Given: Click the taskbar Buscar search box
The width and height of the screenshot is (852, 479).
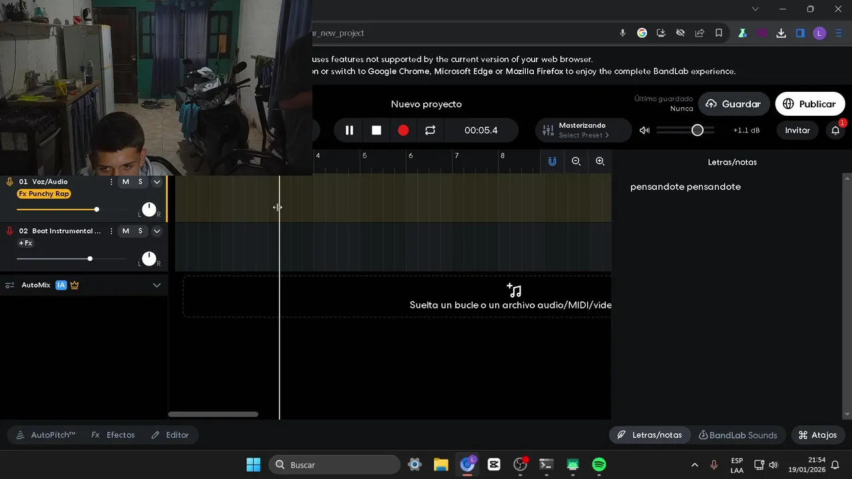Looking at the screenshot, I should [x=335, y=464].
